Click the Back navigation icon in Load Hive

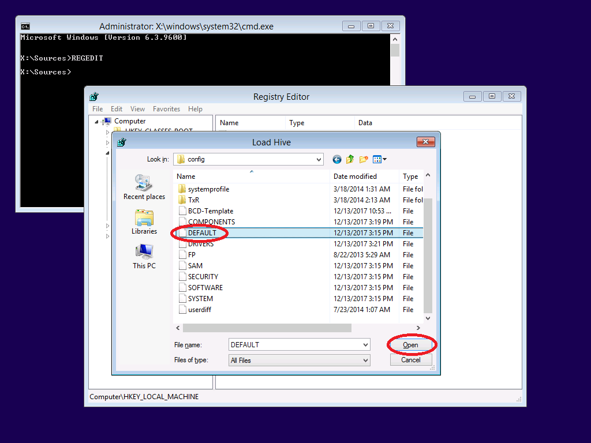pos(337,159)
